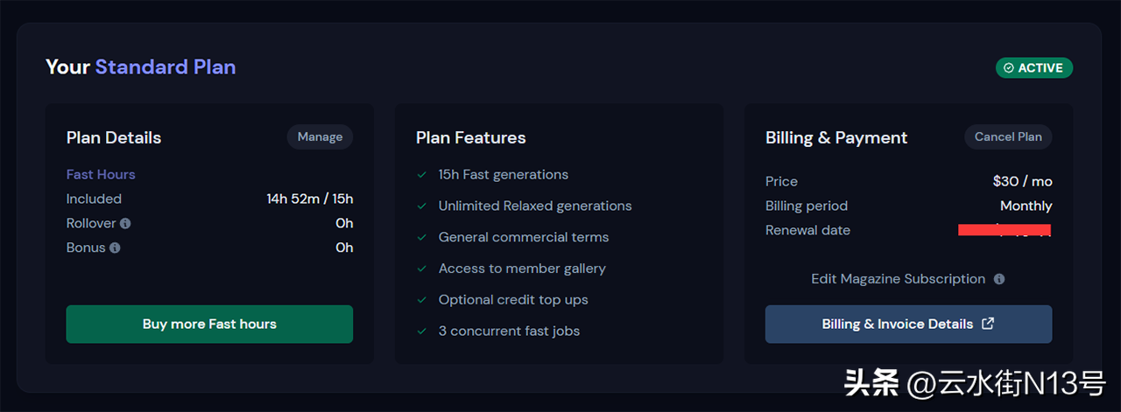This screenshot has width=1121, height=412.
Task: Open Edit Magazine Subscription link
Action: (x=898, y=279)
